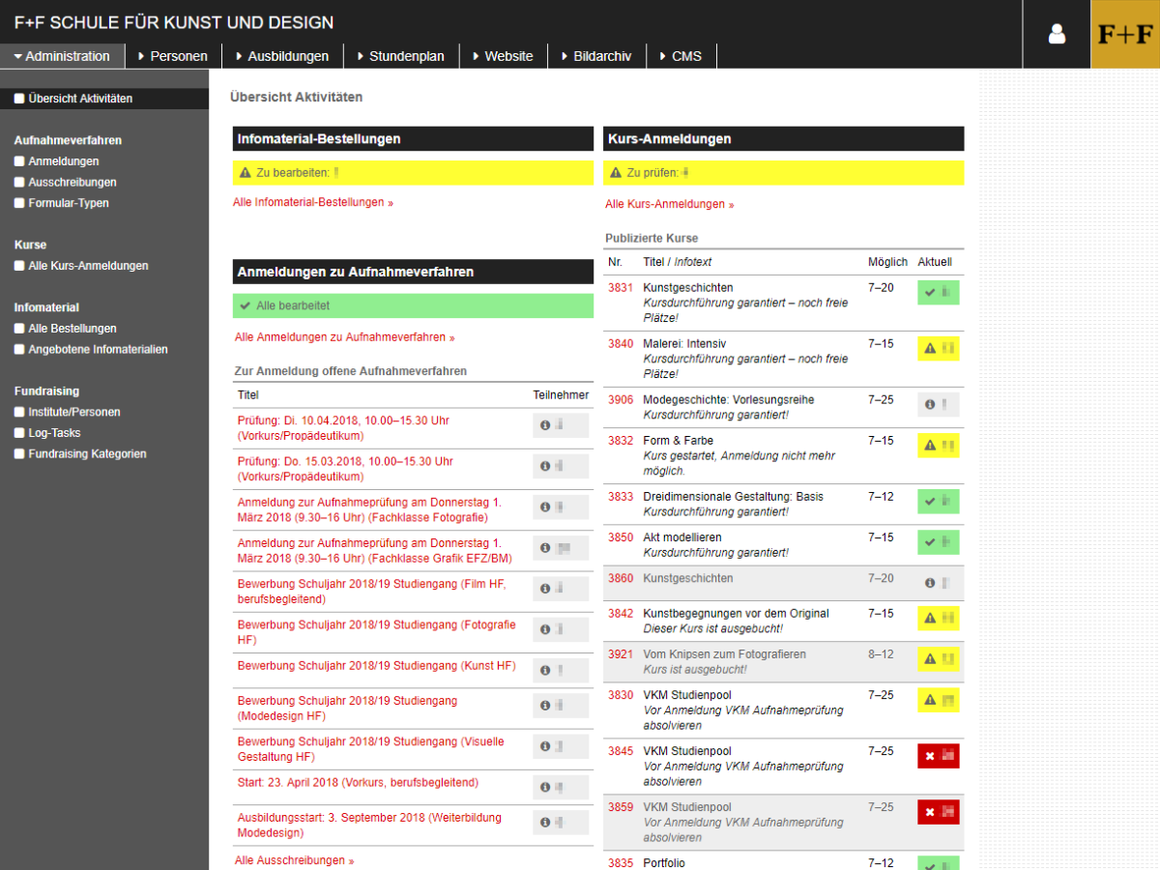Click the F+F gold logo
The image size is (1160, 870).
(x=1125, y=34)
